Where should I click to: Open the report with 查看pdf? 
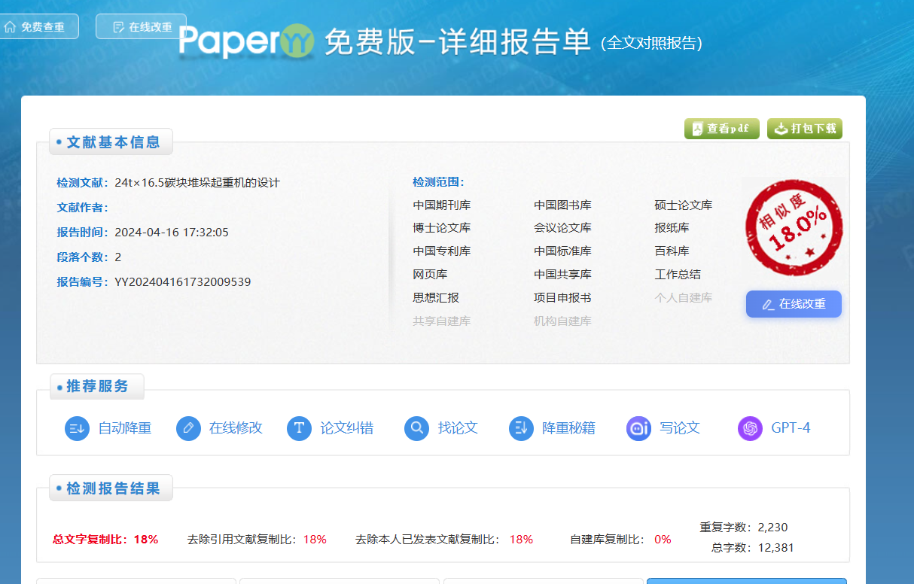coord(721,129)
